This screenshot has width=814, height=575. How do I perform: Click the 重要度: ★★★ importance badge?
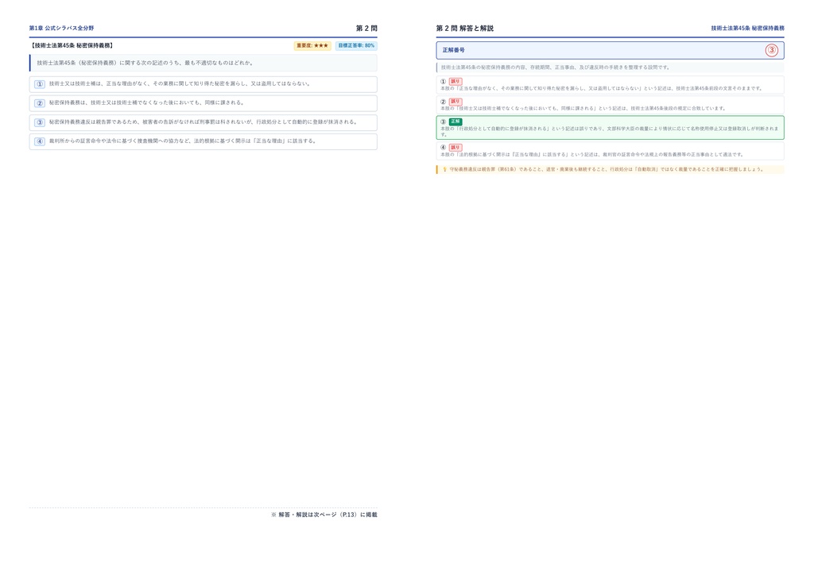(312, 45)
